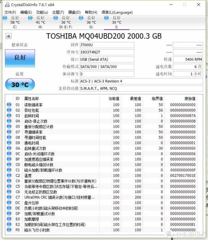
Task: Click the interface field USB (Serial ATA)
Action: (x=107, y=59)
